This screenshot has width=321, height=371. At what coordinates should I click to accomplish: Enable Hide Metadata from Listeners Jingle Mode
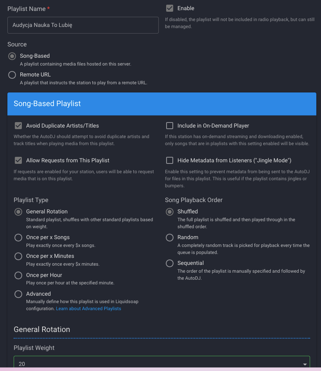pos(170,160)
